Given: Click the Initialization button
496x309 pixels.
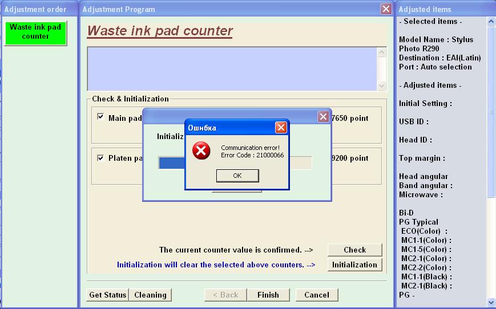Looking at the screenshot, I should tap(354, 265).
